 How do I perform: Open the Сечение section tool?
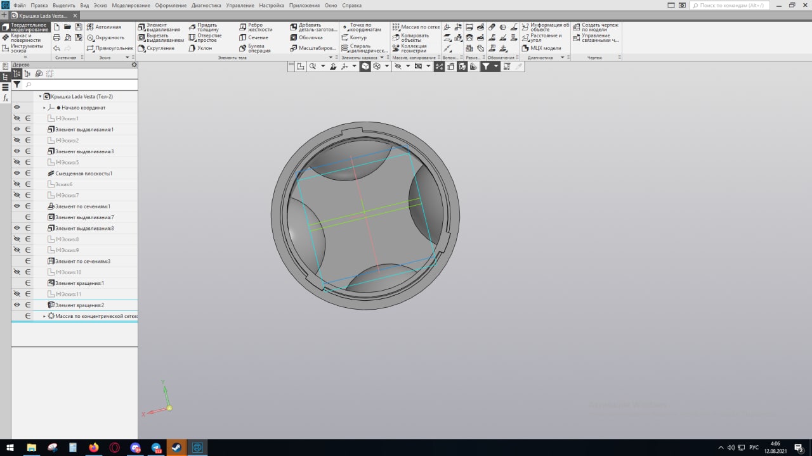click(254, 37)
